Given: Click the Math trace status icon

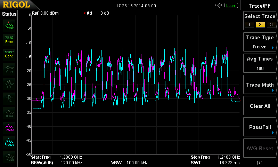Looking at the screenshot, I should coord(9,157).
